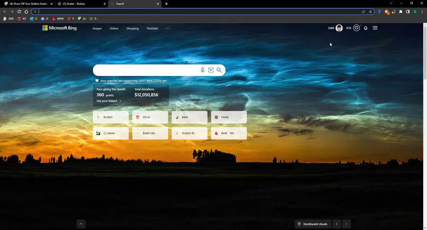
Task: Search by voice using microphone icon
Action: (202, 70)
